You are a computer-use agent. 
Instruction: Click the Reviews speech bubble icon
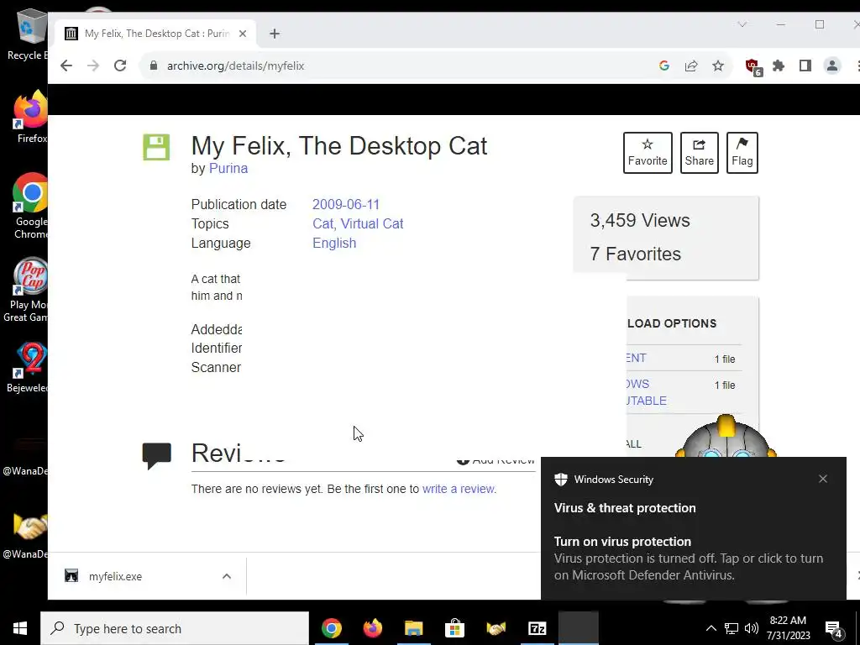tap(157, 456)
